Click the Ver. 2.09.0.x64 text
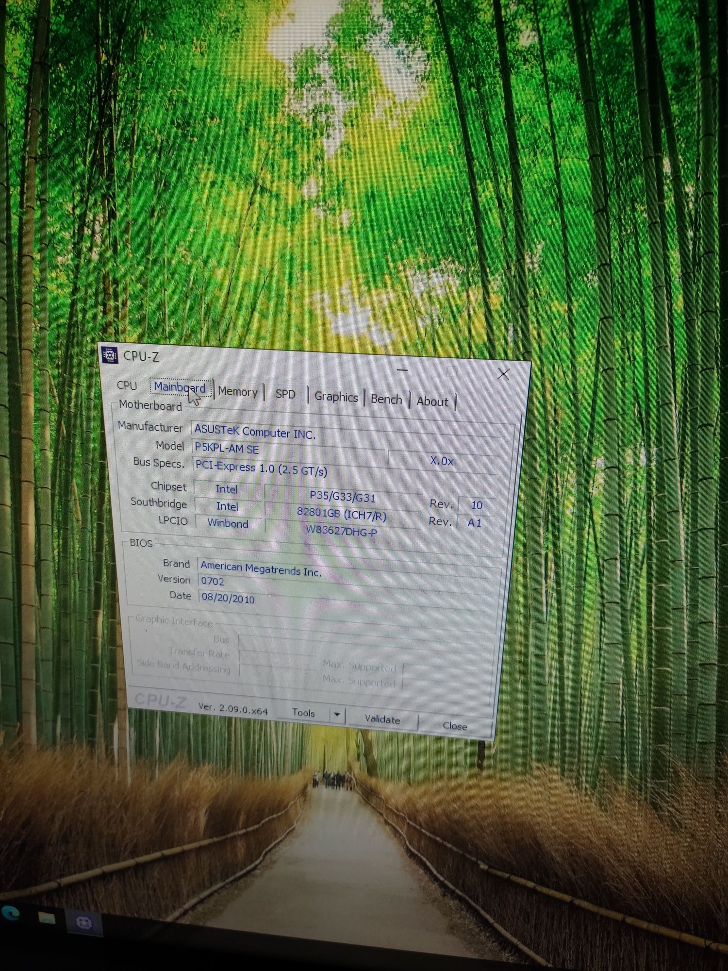 coord(233,709)
